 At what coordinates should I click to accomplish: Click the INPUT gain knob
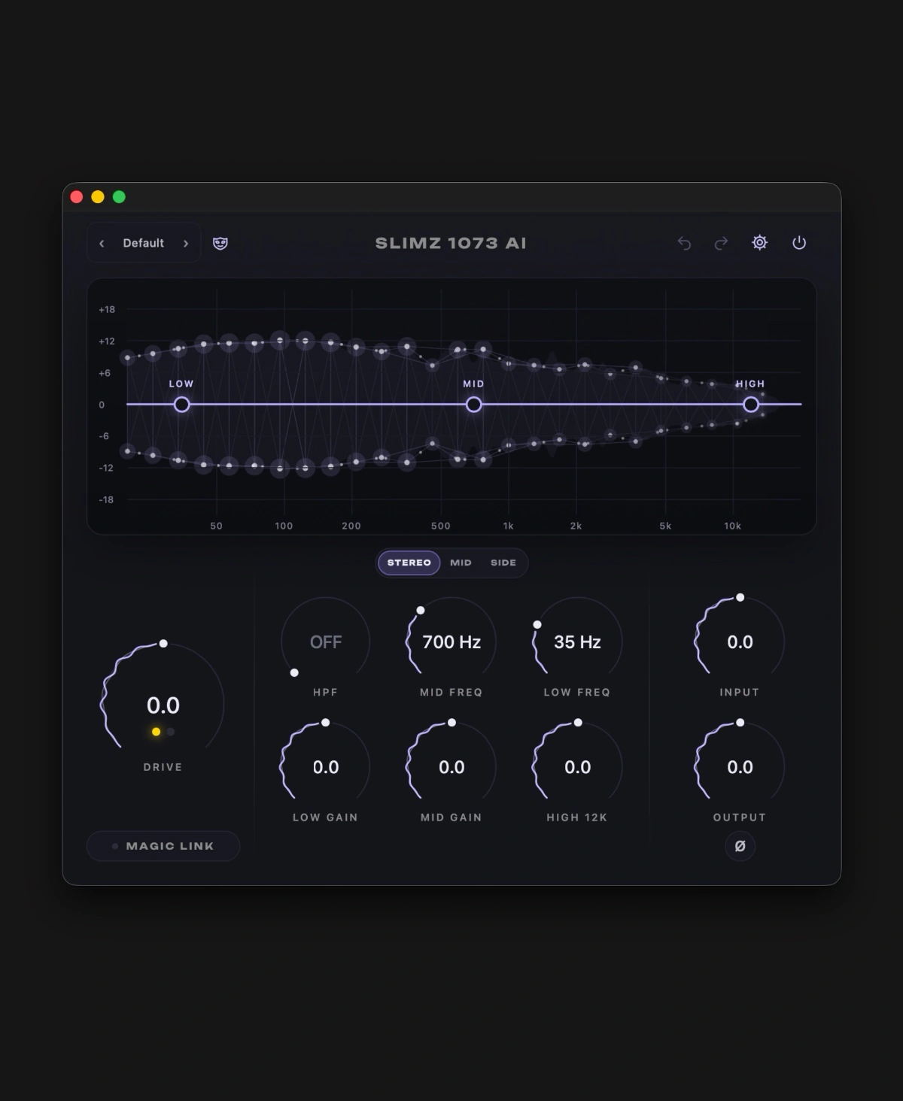[x=740, y=641]
